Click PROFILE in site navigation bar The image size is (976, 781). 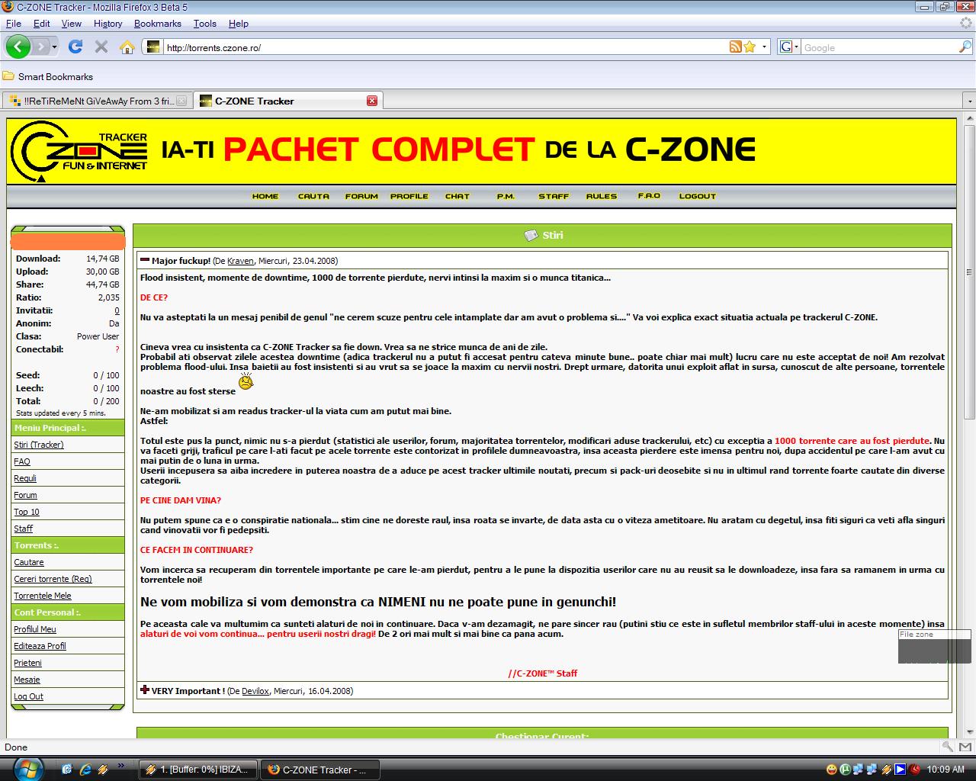(409, 196)
